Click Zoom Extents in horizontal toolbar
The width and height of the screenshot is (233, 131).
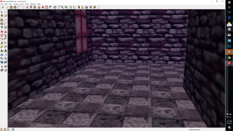[66, 7]
